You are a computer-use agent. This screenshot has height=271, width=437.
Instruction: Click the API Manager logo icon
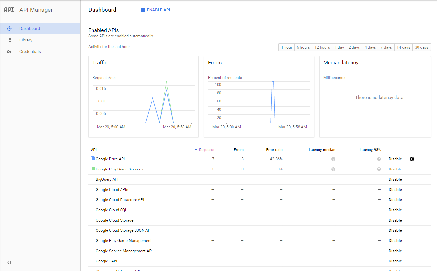point(9,10)
